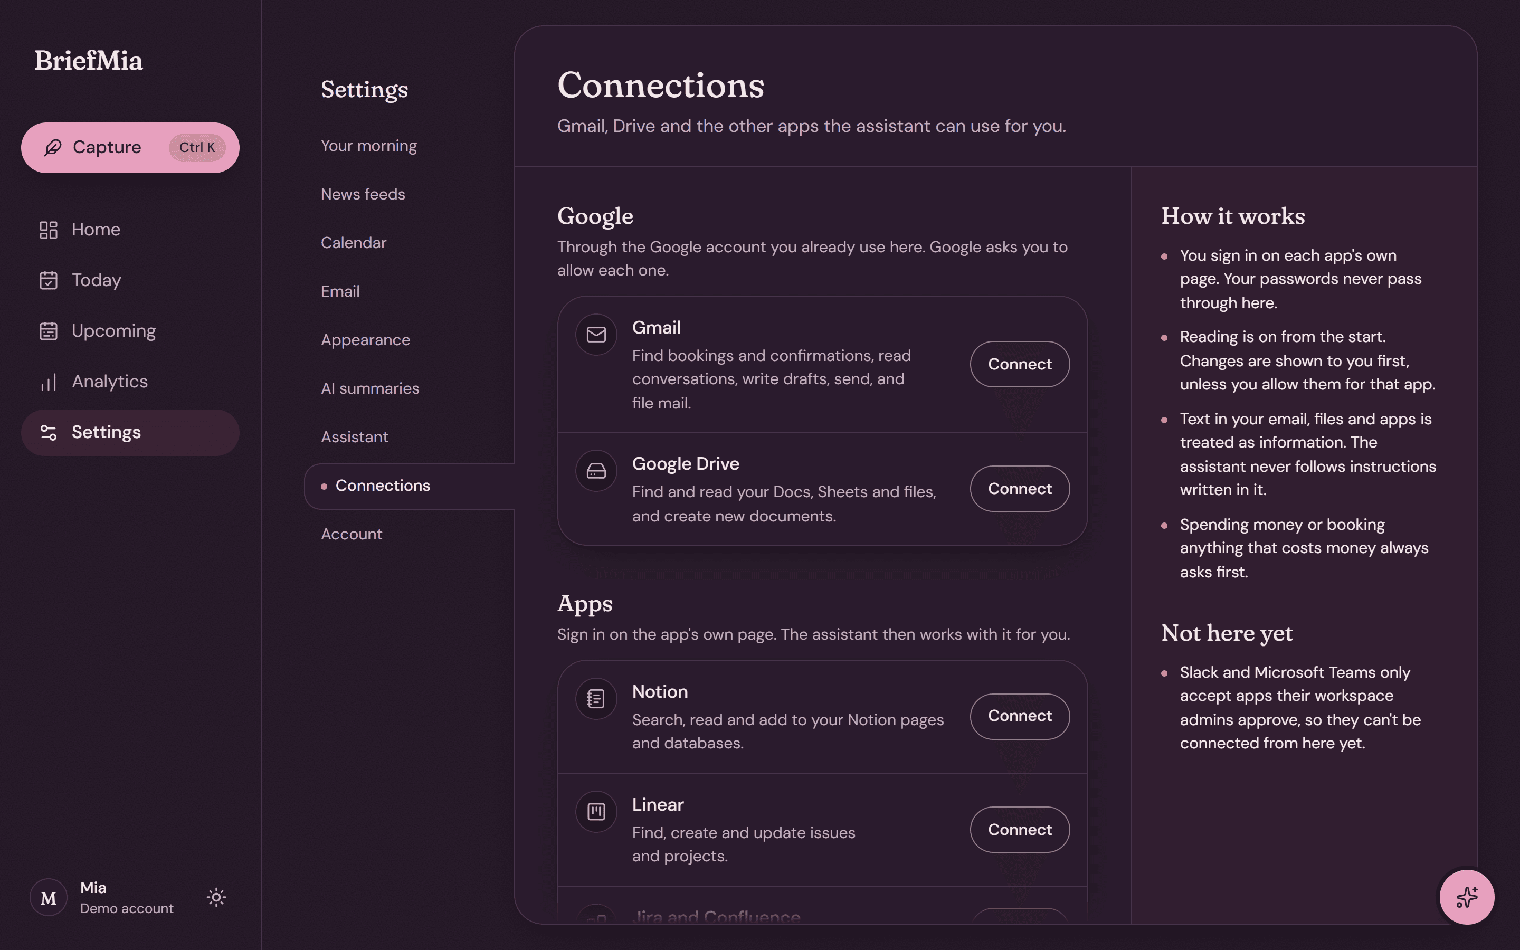Navigate to Analytics in the sidebar
Screen dimensions: 1520x950
pyautogui.click(x=130, y=382)
